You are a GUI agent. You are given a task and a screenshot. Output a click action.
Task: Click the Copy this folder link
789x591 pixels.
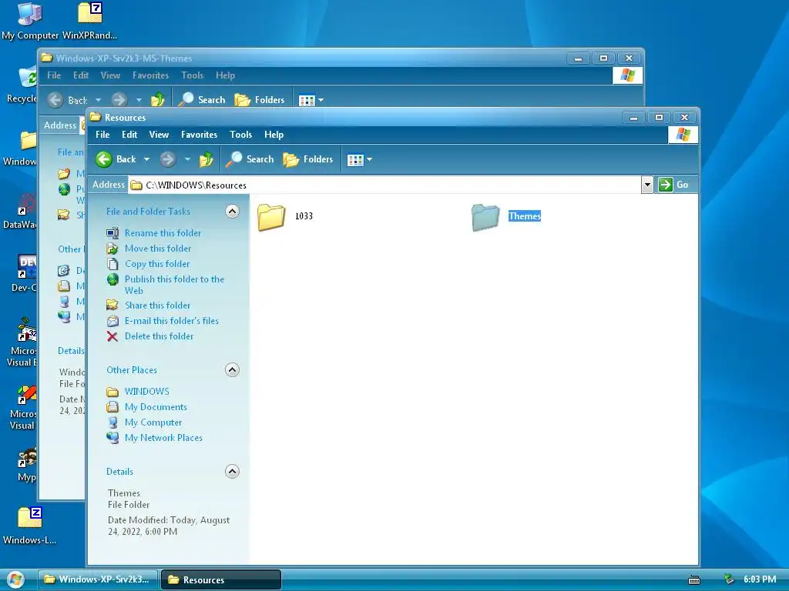click(157, 265)
